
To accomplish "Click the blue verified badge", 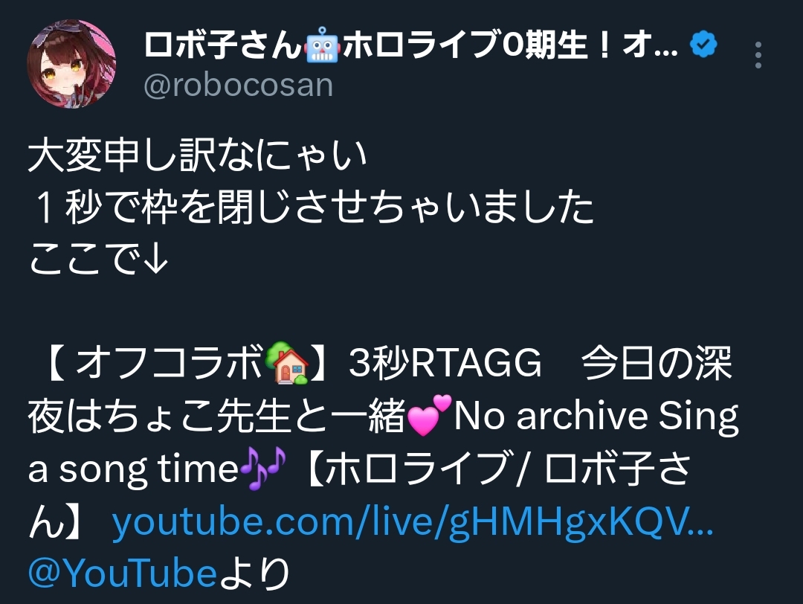I will point(703,44).
